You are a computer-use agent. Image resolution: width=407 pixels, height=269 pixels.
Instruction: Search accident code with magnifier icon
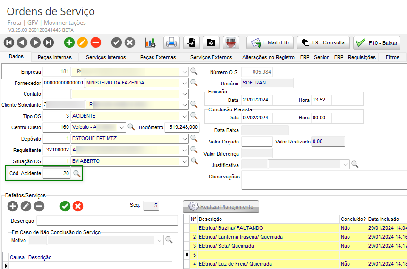coord(77,174)
